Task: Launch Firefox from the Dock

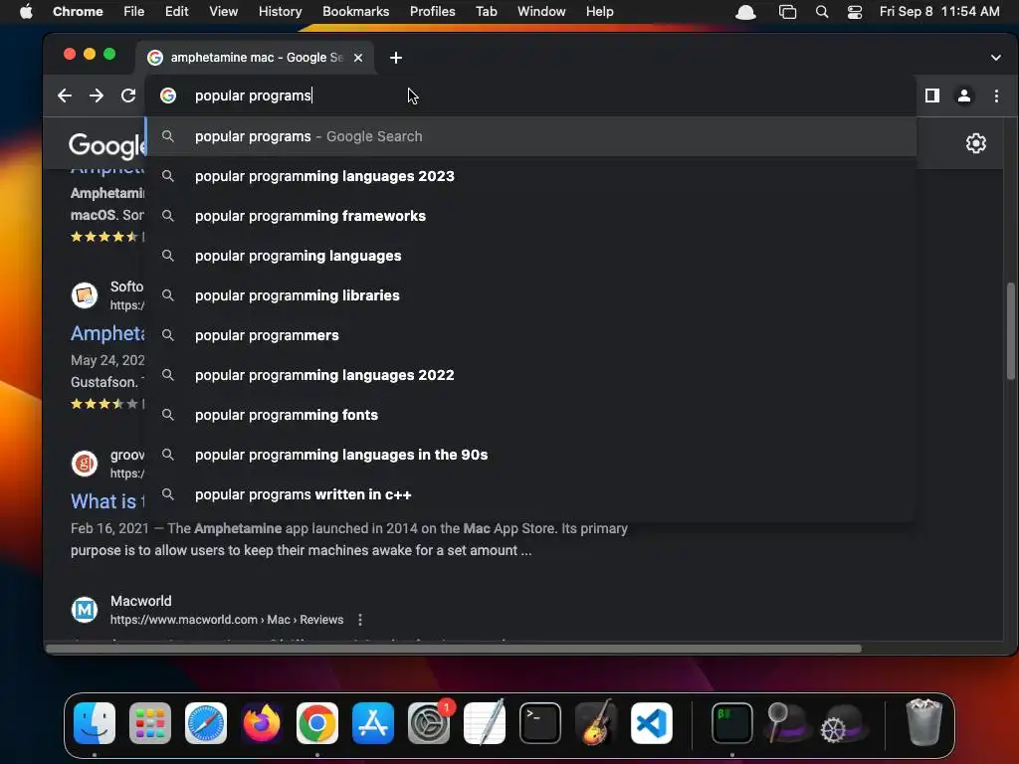Action: [x=262, y=723]
